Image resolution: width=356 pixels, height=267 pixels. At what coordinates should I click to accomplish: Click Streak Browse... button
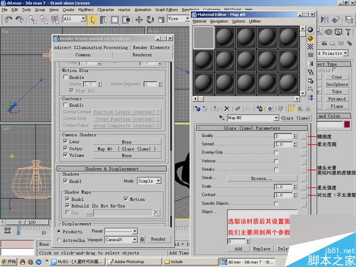pyautogui.click(x=262, y=179)
